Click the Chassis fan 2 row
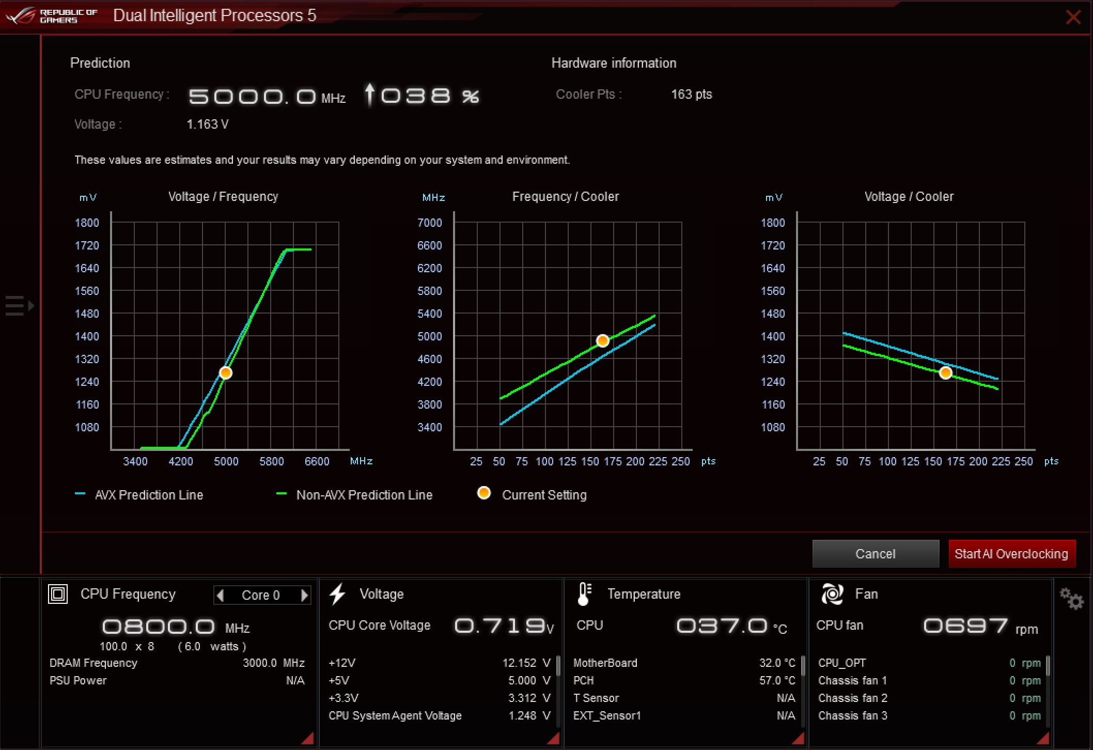 point(930,698)
